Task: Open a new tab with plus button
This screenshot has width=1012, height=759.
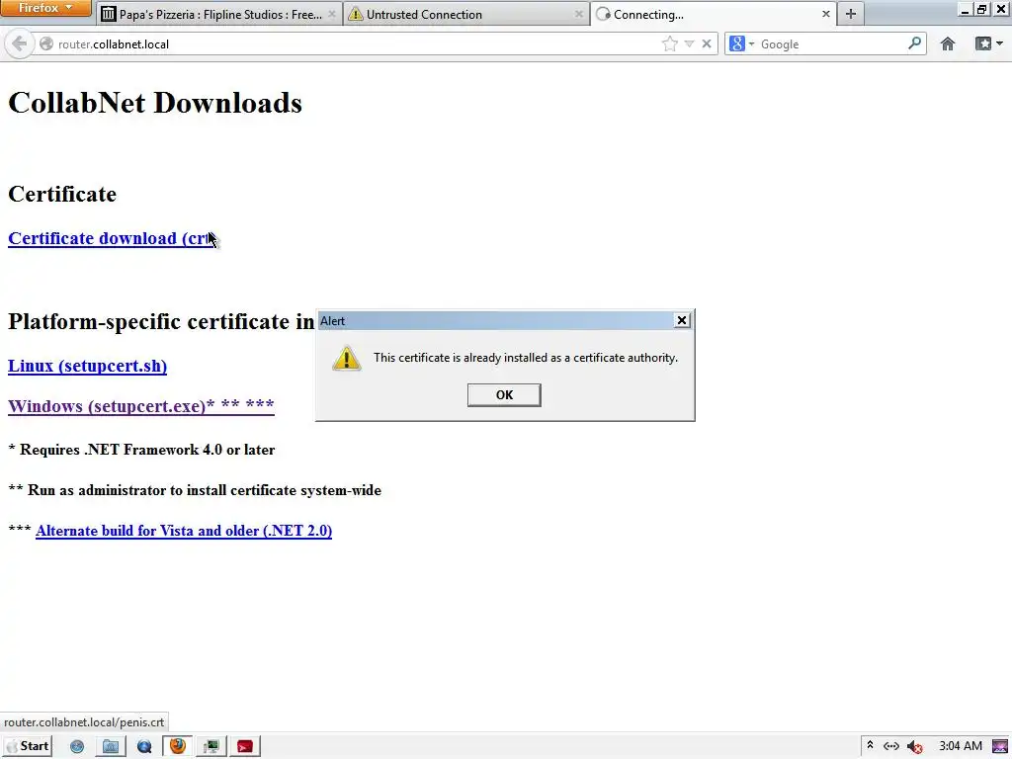Action: 851,14
